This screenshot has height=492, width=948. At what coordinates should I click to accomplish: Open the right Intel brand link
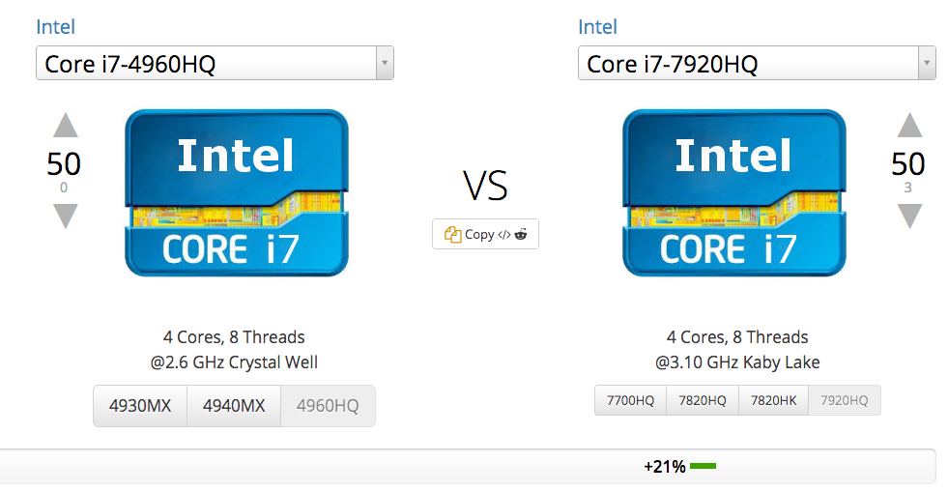(597, 27)
